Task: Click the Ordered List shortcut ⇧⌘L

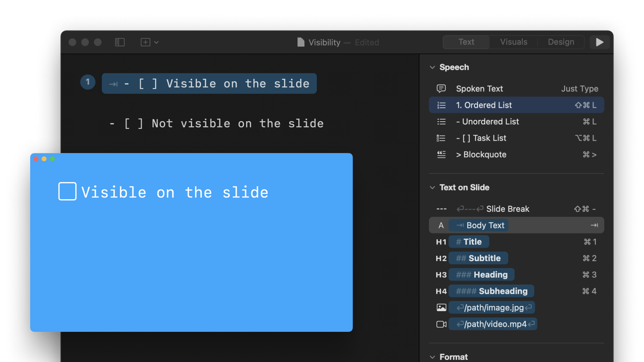Action: coord(586,105)
